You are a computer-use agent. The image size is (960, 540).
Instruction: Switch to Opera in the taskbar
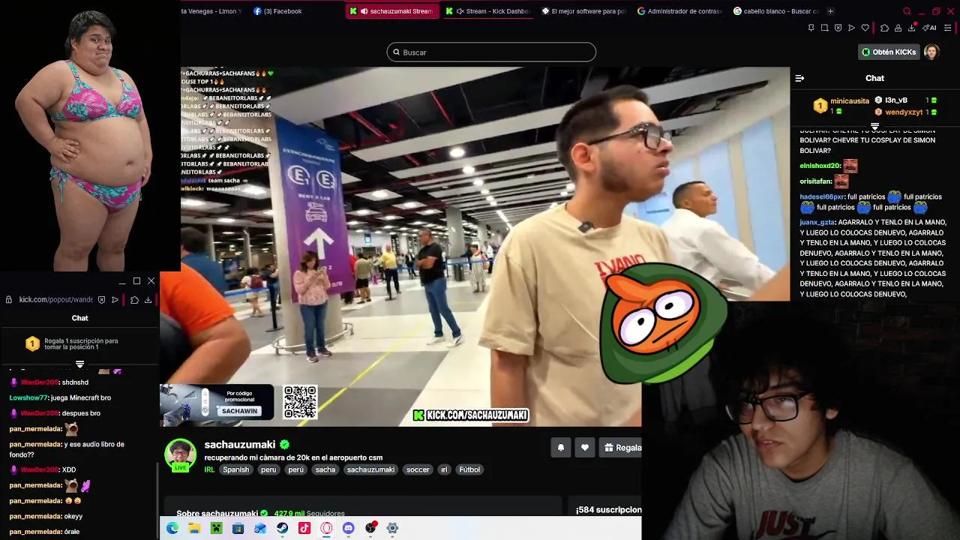(x=326, y=528)
